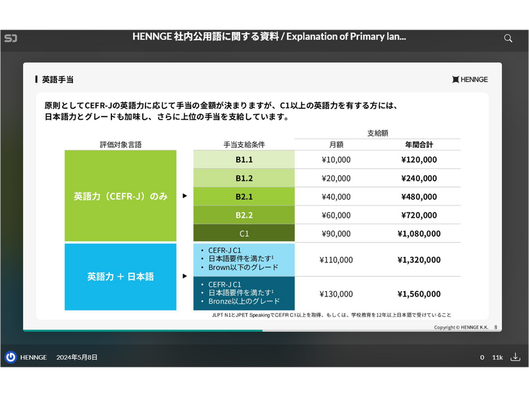This screenshot has width=529, height=397.
Task: Click the arrow beside 英語力（CEFR-J）のみ row
Action: (184, 196)
